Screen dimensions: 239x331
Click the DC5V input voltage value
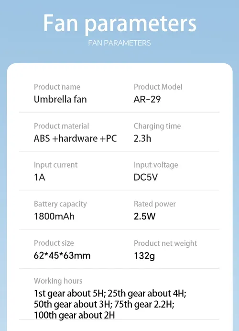146,177
